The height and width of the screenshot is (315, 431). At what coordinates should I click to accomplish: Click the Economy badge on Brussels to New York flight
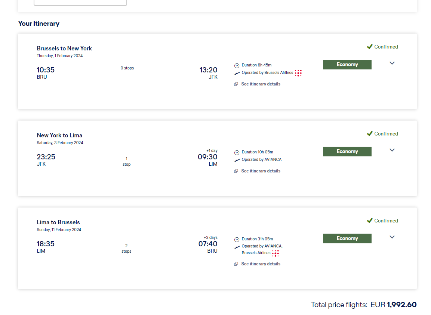tap(347, 65)
